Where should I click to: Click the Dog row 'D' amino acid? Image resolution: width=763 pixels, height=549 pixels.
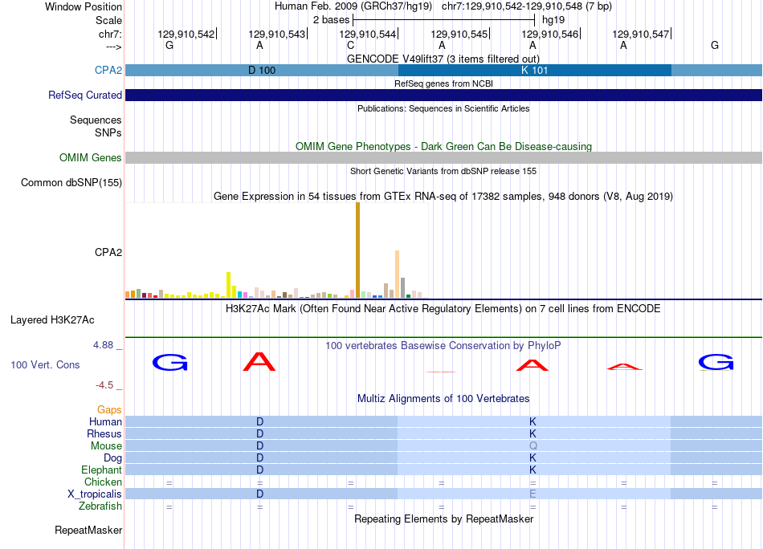(x=260, y=458)
